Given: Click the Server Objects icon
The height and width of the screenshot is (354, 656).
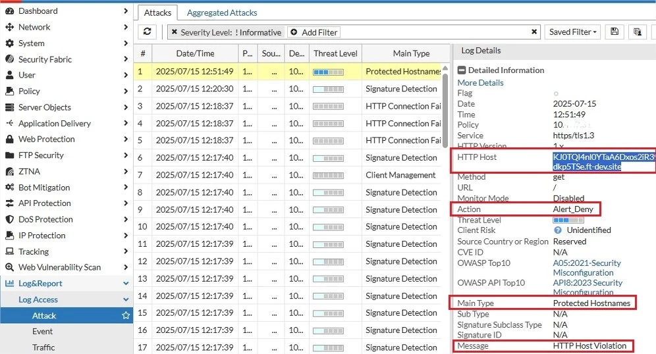Looking at the screenshot, I should click(x=9, y=107).
